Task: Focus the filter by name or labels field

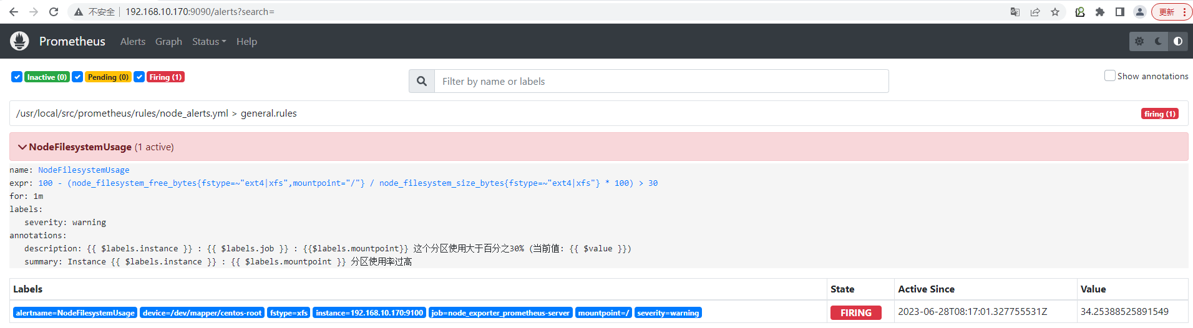Action: click(661, 81)
